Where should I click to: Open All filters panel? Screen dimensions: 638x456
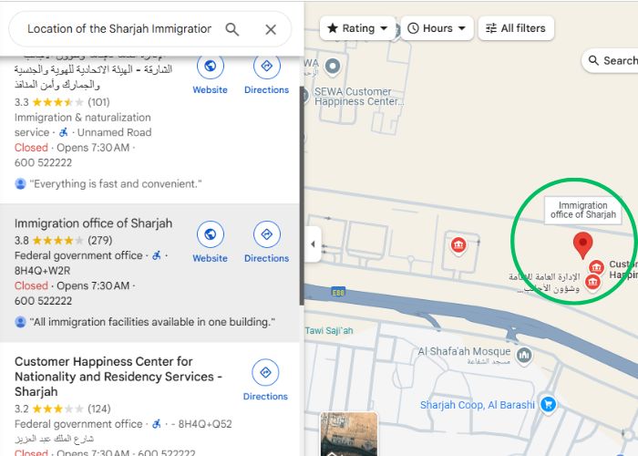click(x=516, y=28)
